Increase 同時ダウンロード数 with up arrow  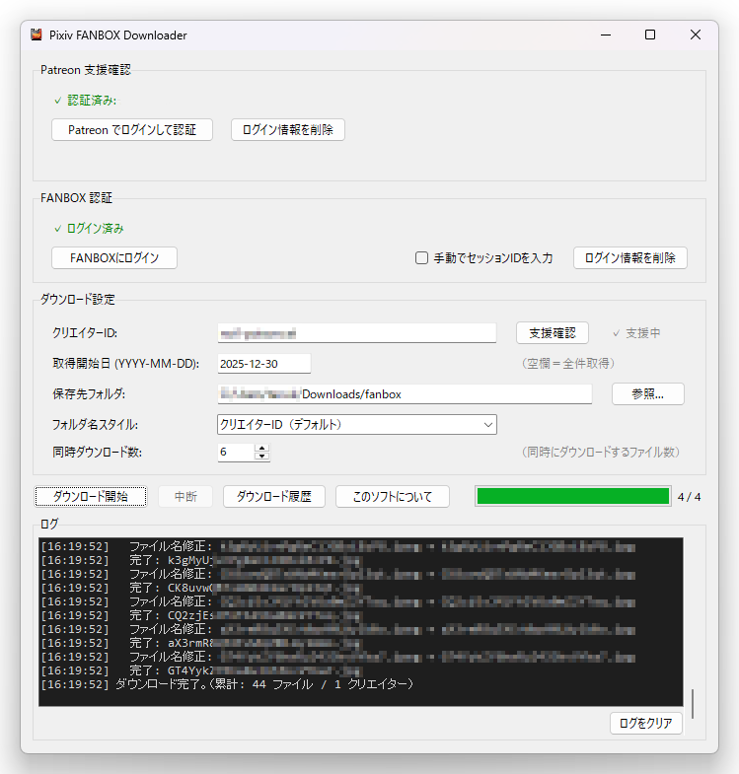[261, 448]
